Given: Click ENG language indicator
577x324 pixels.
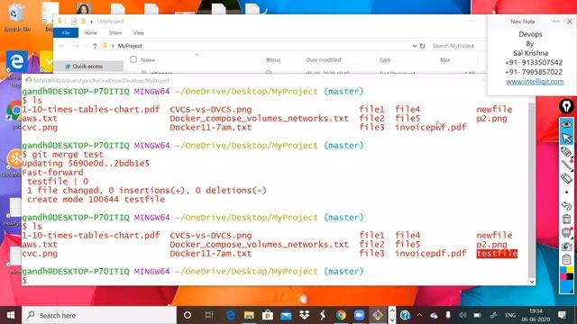Looking at the screenshot, I should click(x=510, y=315).
